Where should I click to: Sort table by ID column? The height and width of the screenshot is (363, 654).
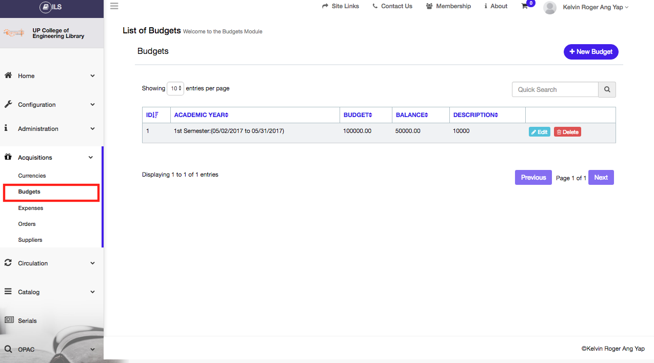point(152,115)
